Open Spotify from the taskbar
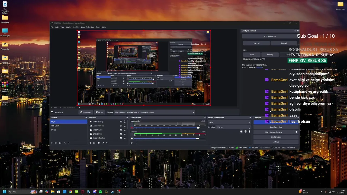The image size is (347, 195). (100, 192)
